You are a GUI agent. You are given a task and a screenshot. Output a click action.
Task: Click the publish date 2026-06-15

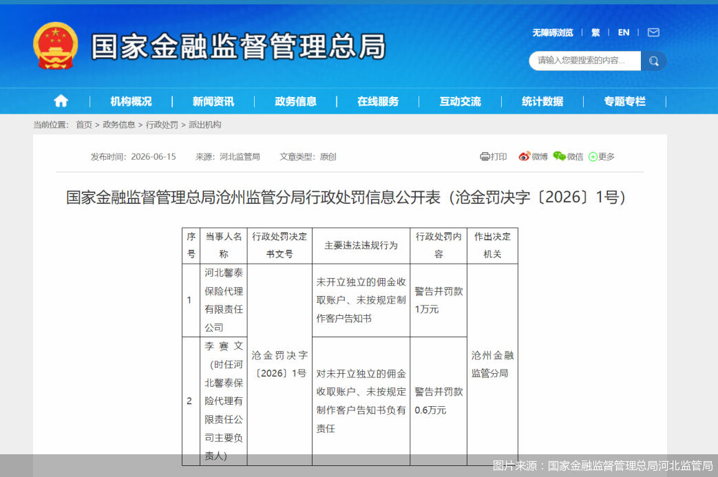(154, 156)
